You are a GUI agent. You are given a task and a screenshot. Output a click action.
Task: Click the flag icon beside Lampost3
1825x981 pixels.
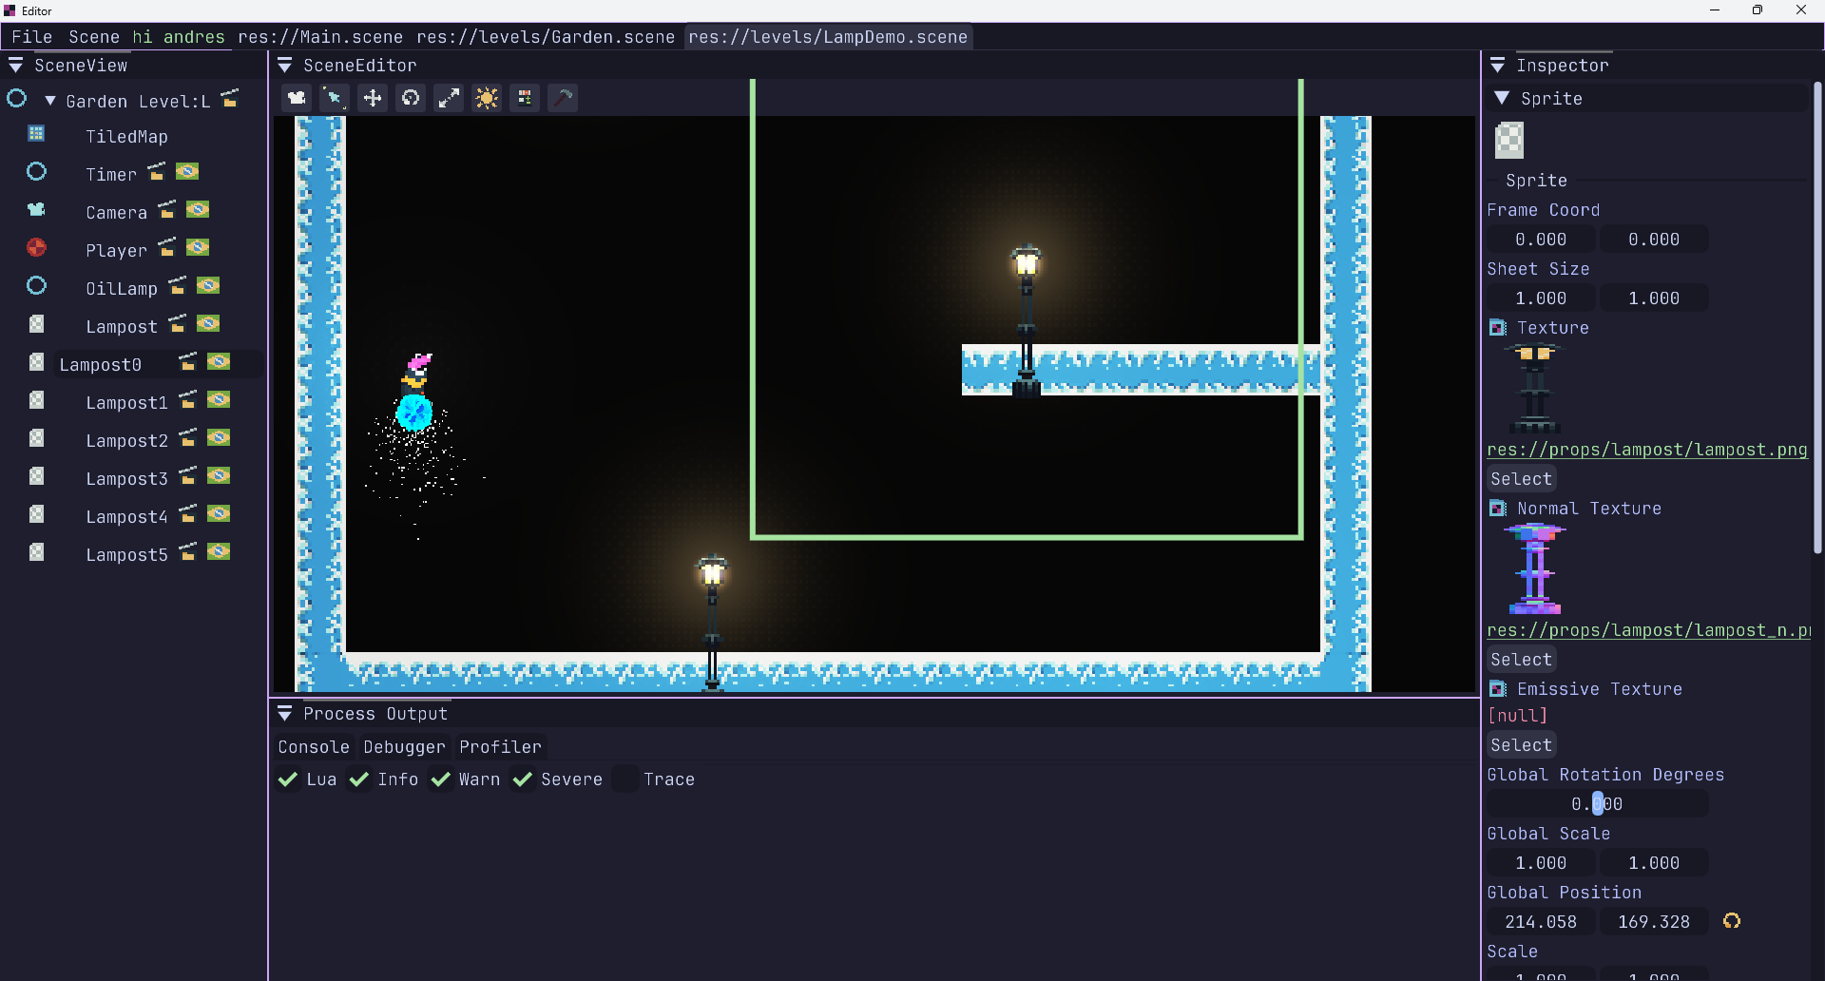point(219,476)
